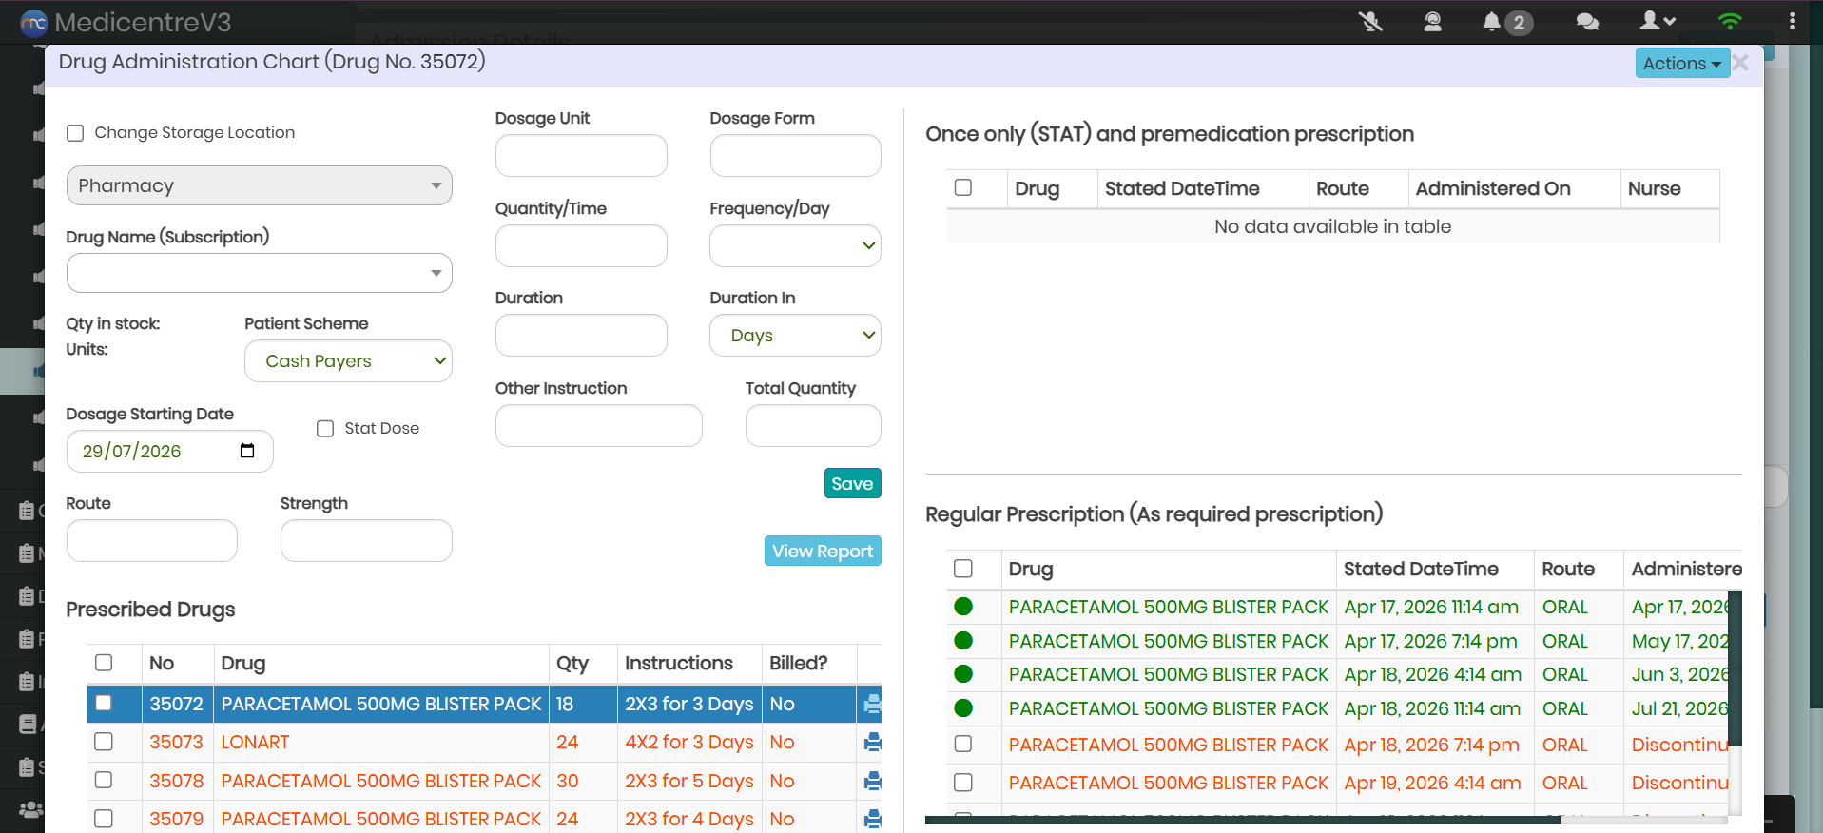Tick checkbox for Apr 18 7:14 pm dose
The height and width of the screenshot is (833, 1823).
[963, 744]
